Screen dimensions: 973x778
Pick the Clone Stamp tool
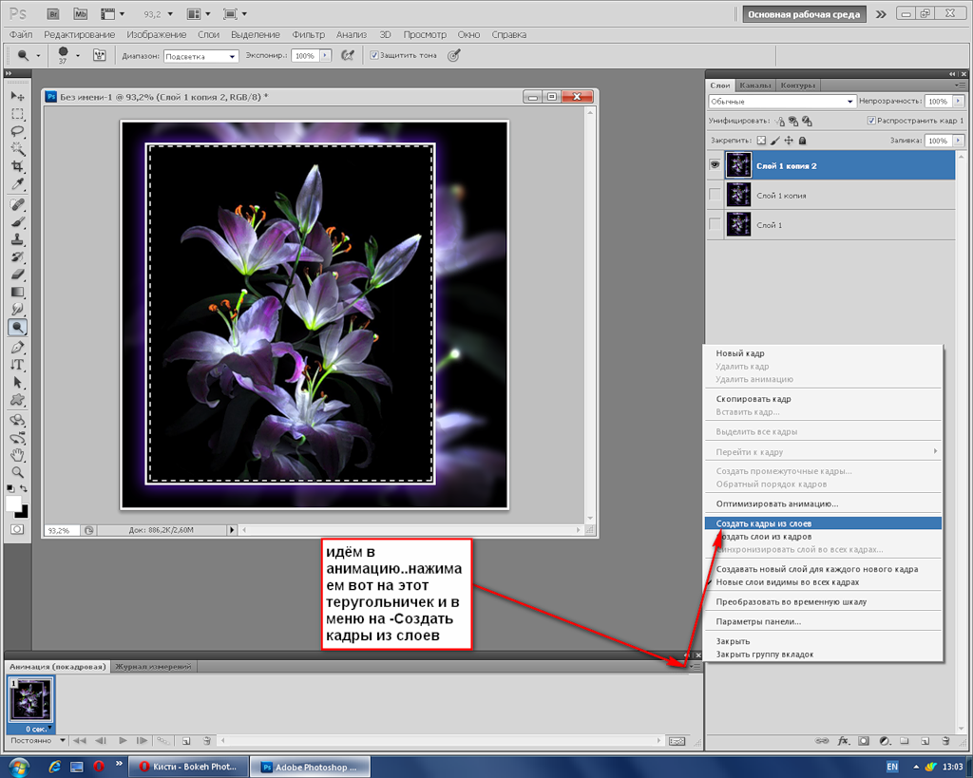[17, 238]
